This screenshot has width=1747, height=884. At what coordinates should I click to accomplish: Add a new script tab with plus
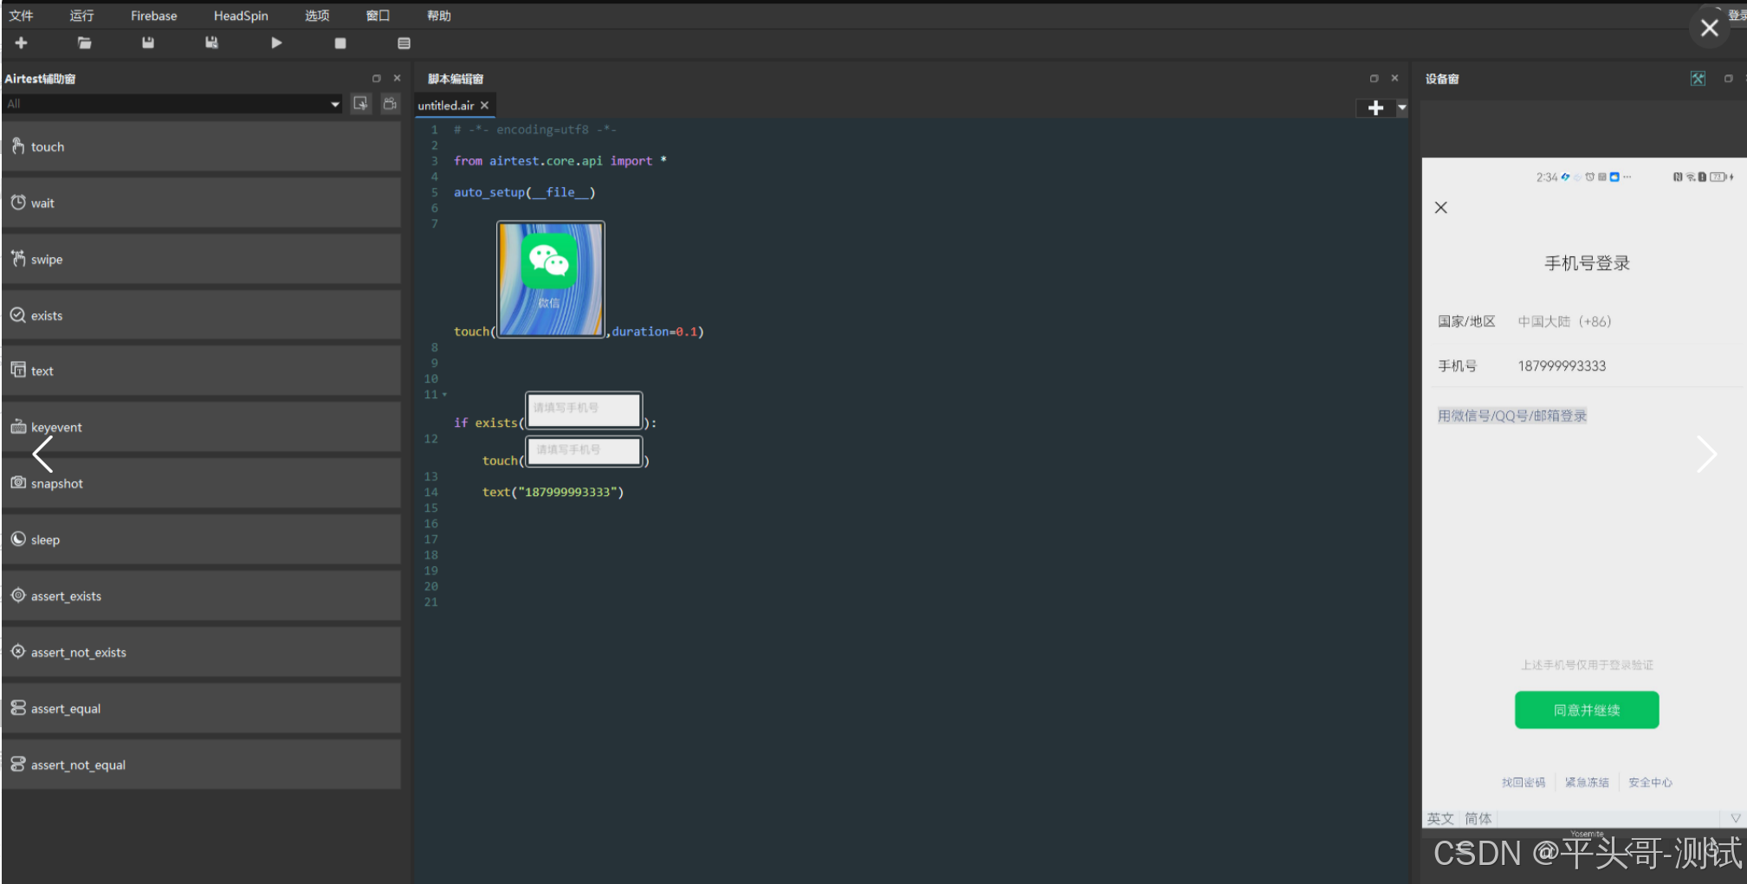click(x=1375, y=108)
